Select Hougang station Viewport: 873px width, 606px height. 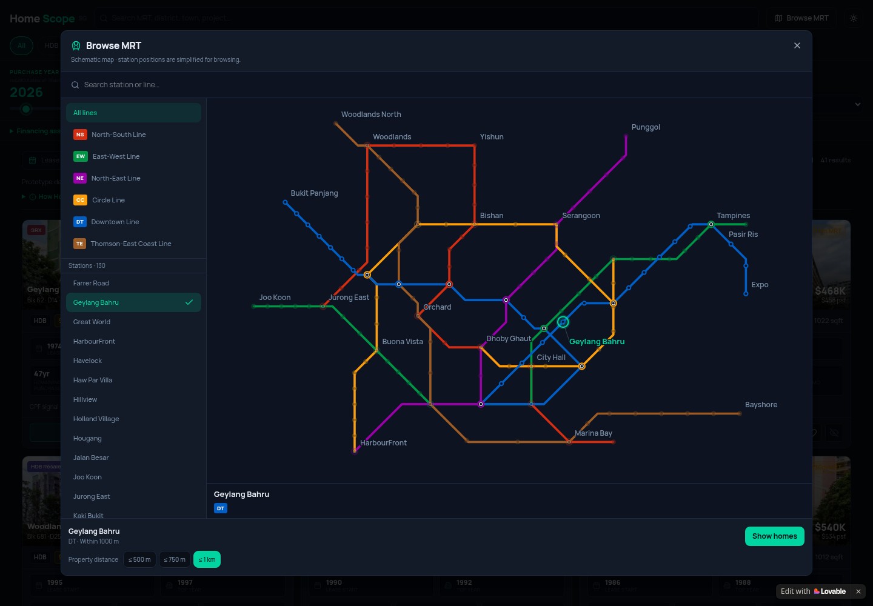tap(133, 438)
